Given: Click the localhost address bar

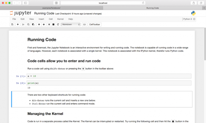Looking at the screenshot, I should pyautogui.click(x=103, y=3).
